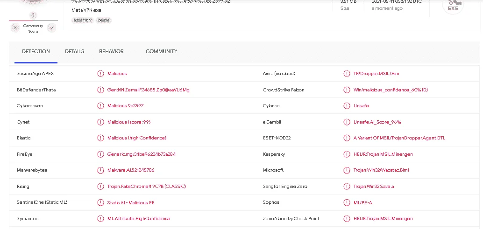
Task: Click the alert icon beside ML.Attribute.HighConfidence
Action: pos(100,219)
